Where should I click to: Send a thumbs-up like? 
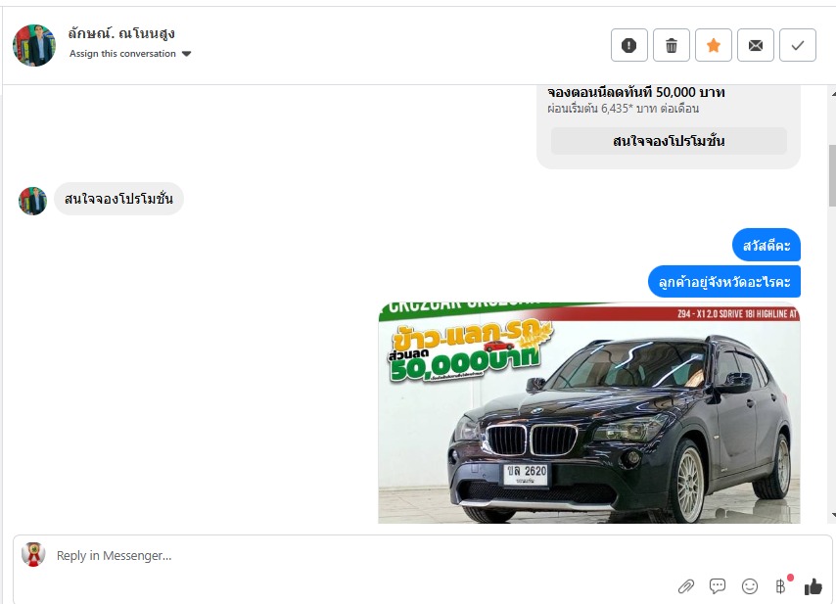[x=813, y=586]
